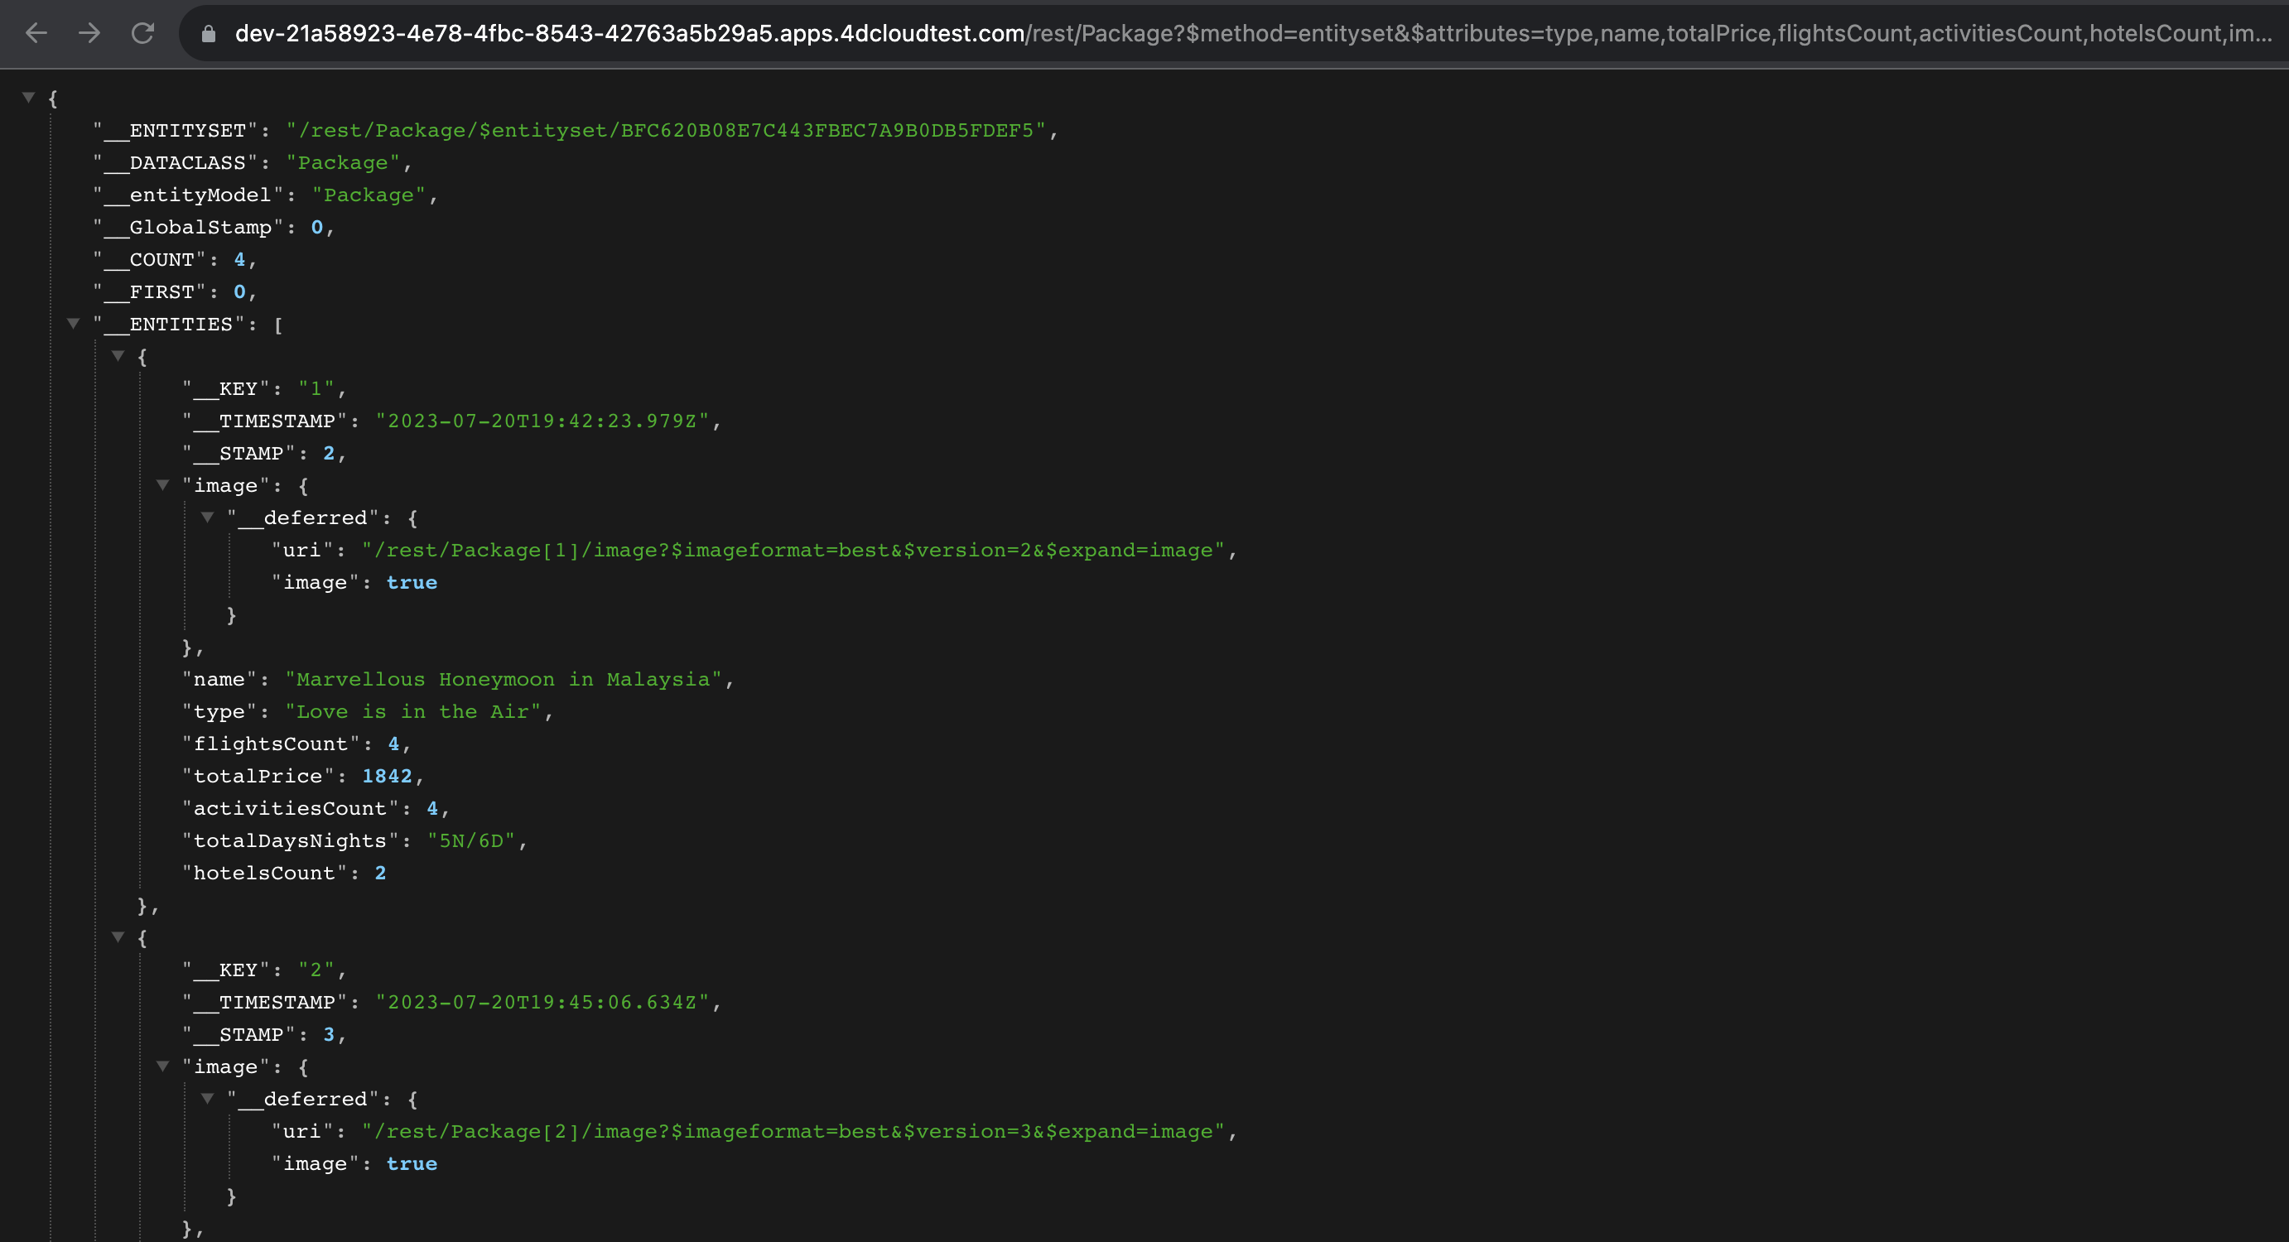The image size is (2289, 1242).
Task: Select the __COUNT value 4
Action: (239, 259)
